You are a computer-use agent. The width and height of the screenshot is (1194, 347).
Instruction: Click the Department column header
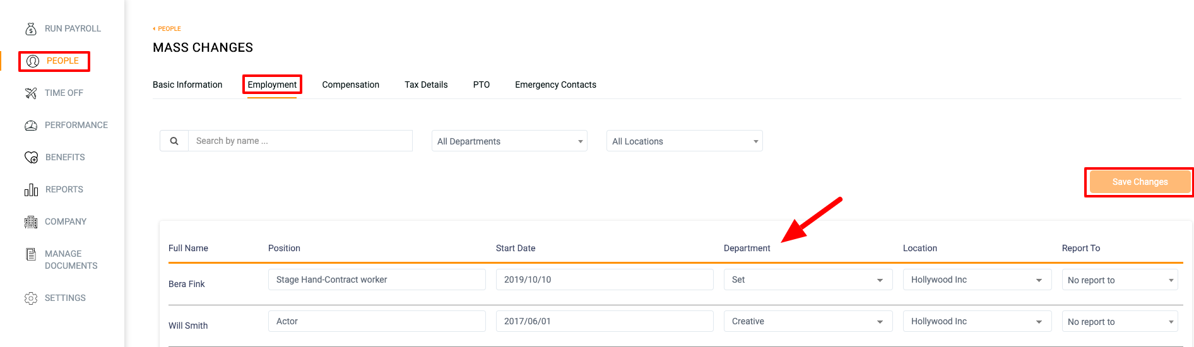point(747,249)
